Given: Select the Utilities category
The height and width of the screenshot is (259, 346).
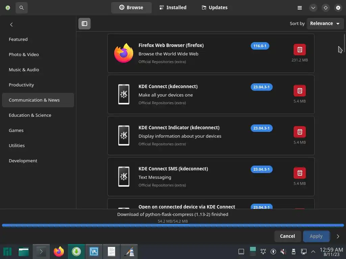Looking at the screenshot, I should (38, 146).
